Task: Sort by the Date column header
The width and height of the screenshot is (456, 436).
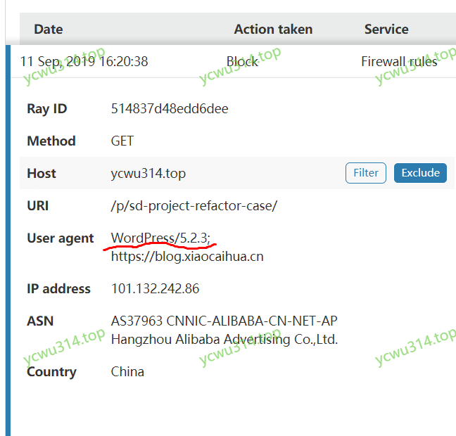Action: click(49, 30)
